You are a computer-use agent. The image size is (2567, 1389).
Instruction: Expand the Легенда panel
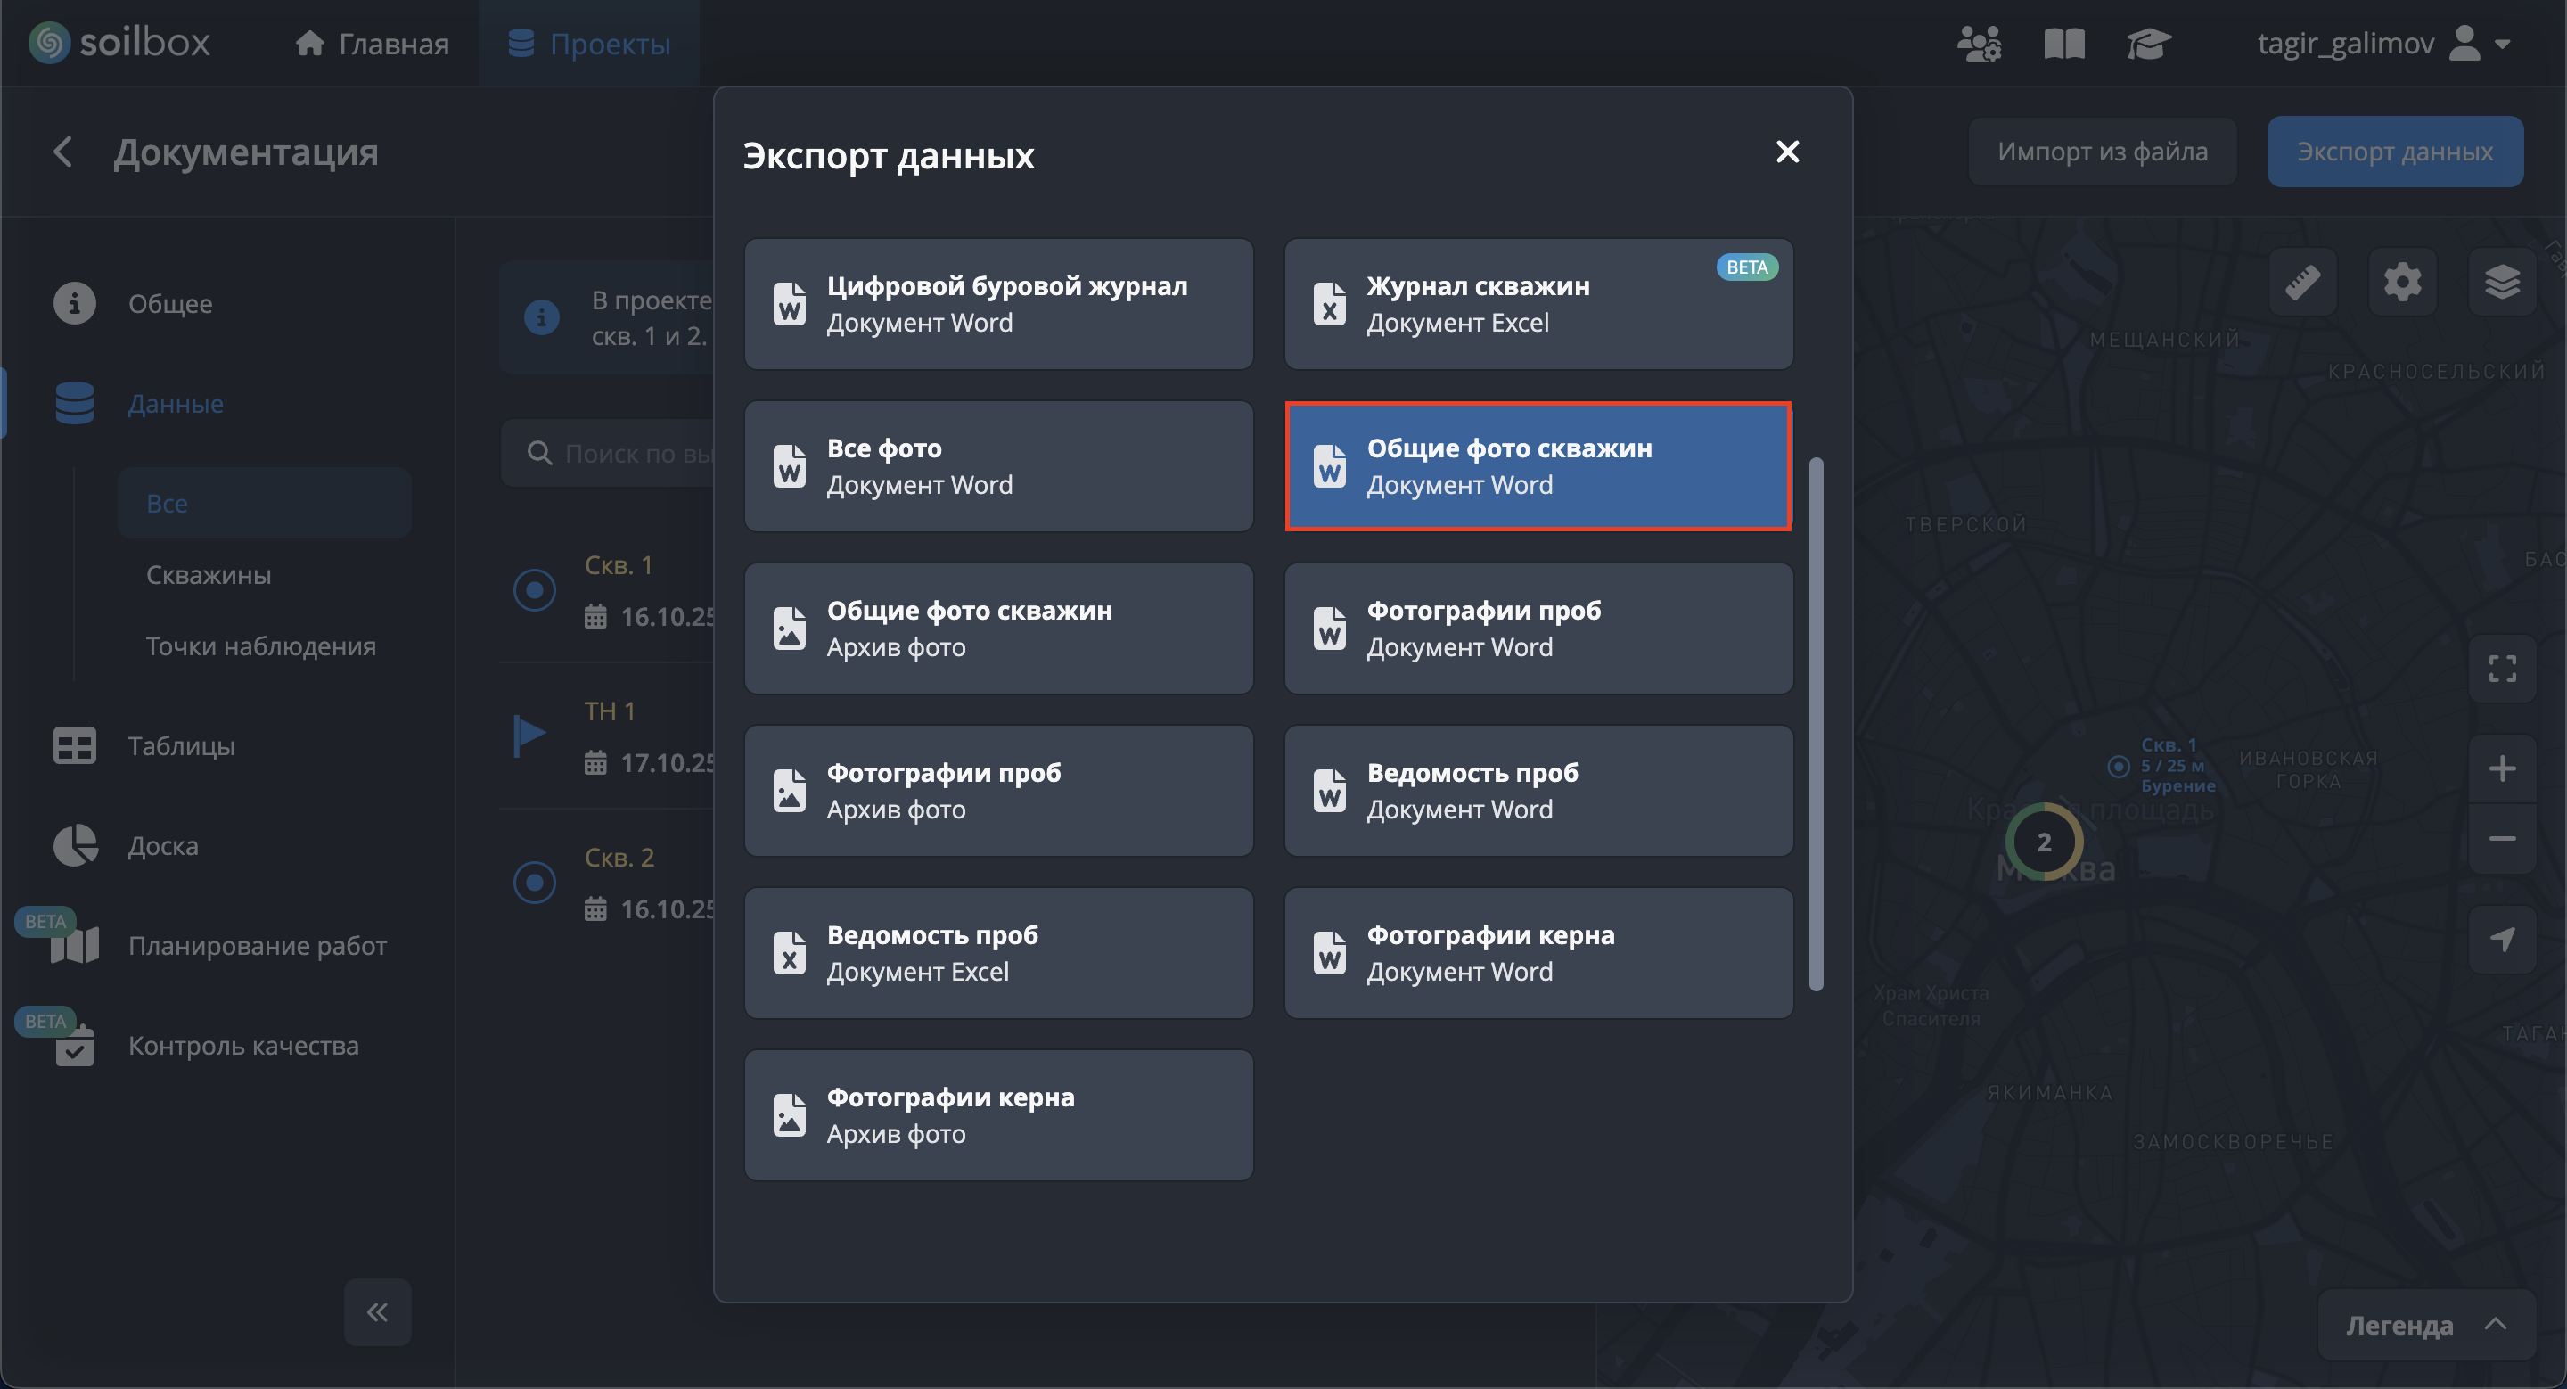tap(2425, 1325)
